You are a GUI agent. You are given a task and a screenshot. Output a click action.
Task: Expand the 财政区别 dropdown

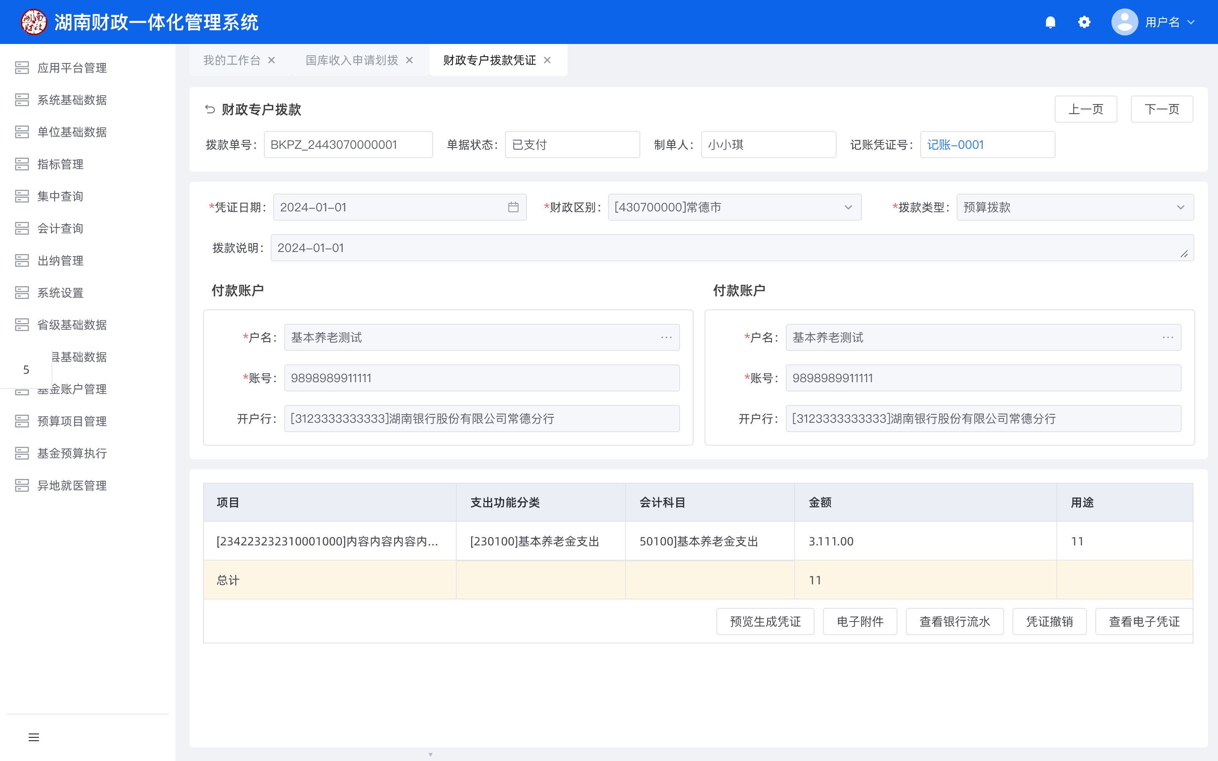[848, 207]
